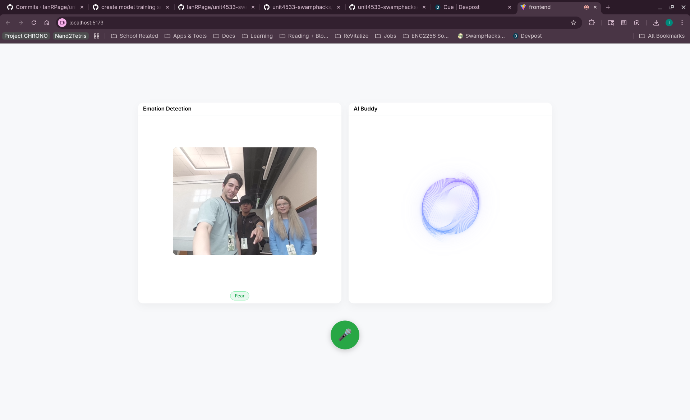Switch to the Cue | Devpost tab
Image resolution: width=690 pixels, height=420 pixels.
(x=461, y=7)
